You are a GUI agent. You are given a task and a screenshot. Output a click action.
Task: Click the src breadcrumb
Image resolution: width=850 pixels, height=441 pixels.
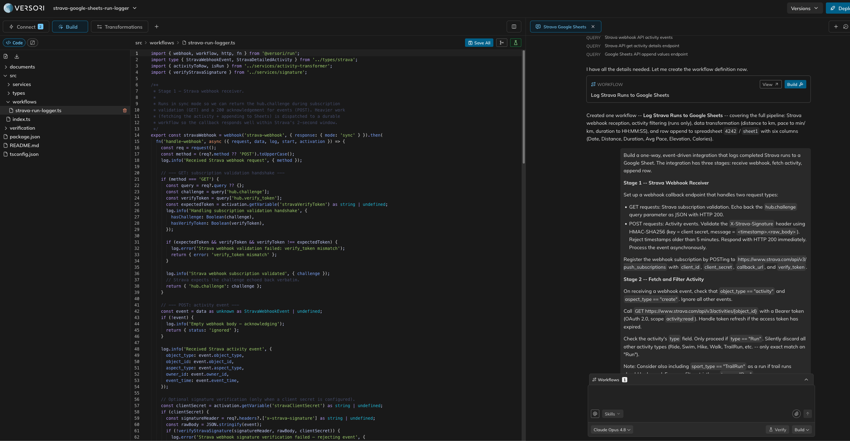point(139,43)
